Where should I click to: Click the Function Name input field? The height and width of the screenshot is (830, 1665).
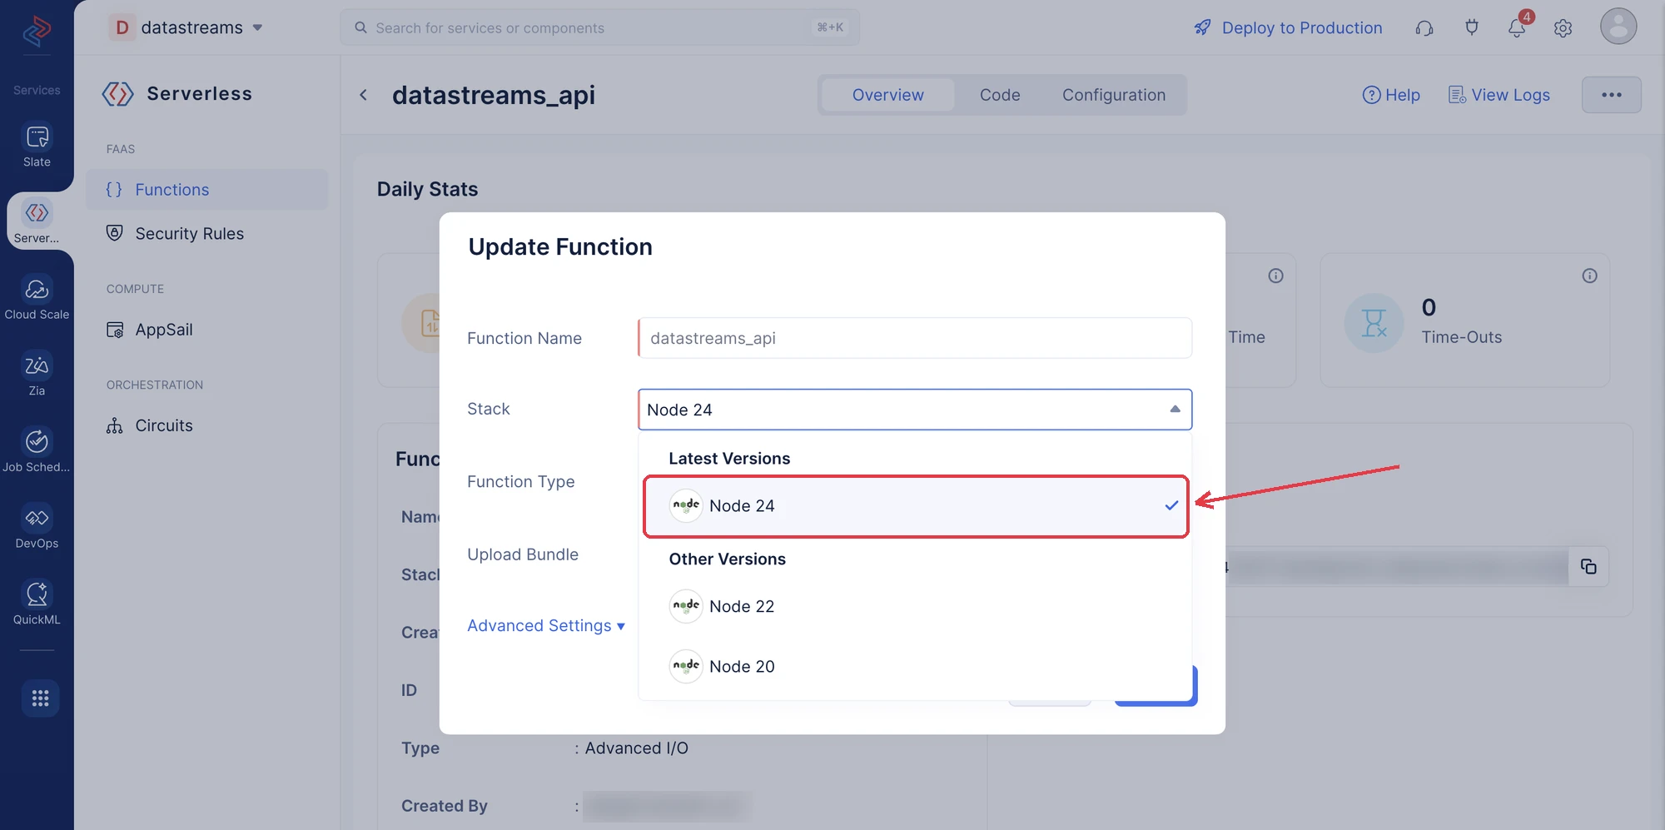(x=915, y=338)
